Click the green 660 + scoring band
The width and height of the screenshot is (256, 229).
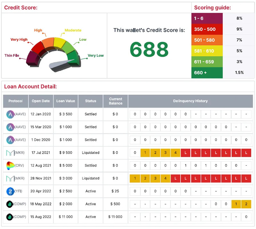point(207,73)
